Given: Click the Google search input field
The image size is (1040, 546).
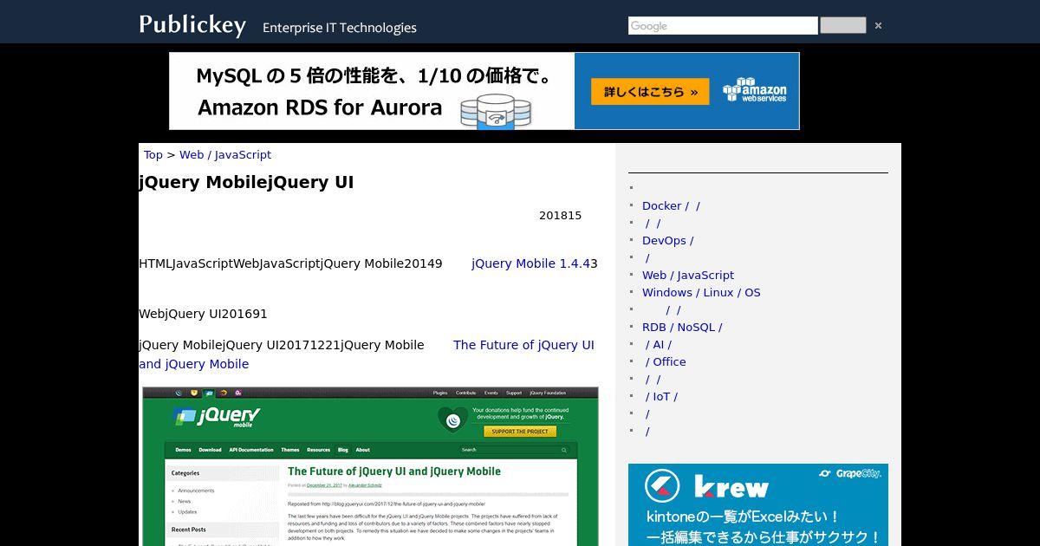Looking at the screenshot, I should [723, 26].
